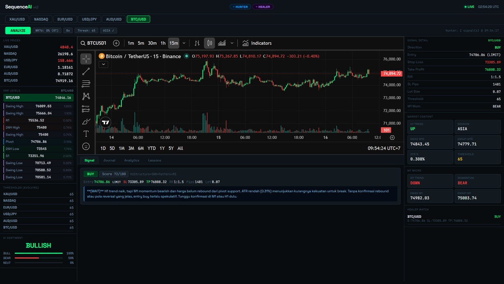
Task: Open the Lessons tab
Action: tap(155, 160)
